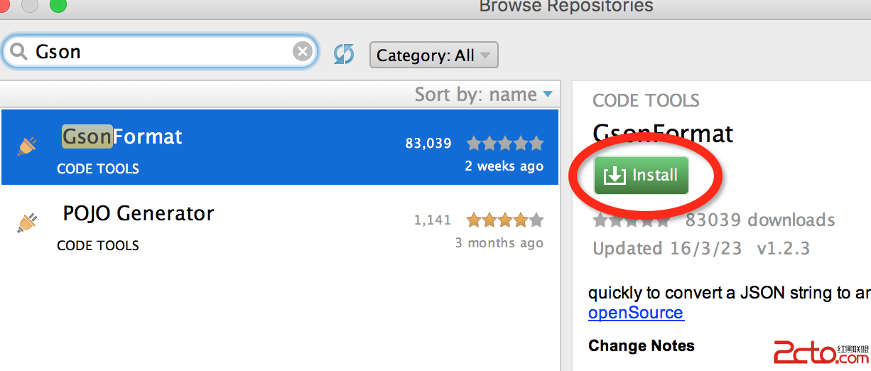Viewport: 871px width, 371px height.
Task: Click the green zoom window button
Action: pos(58,5)
